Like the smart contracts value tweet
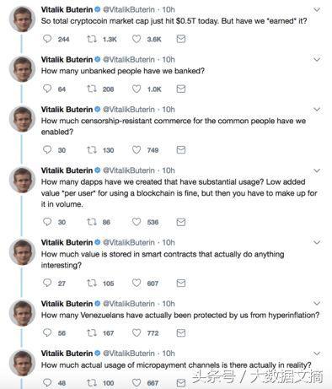The width and height of the screenshot is (332, 389). [x=137, y=283]
